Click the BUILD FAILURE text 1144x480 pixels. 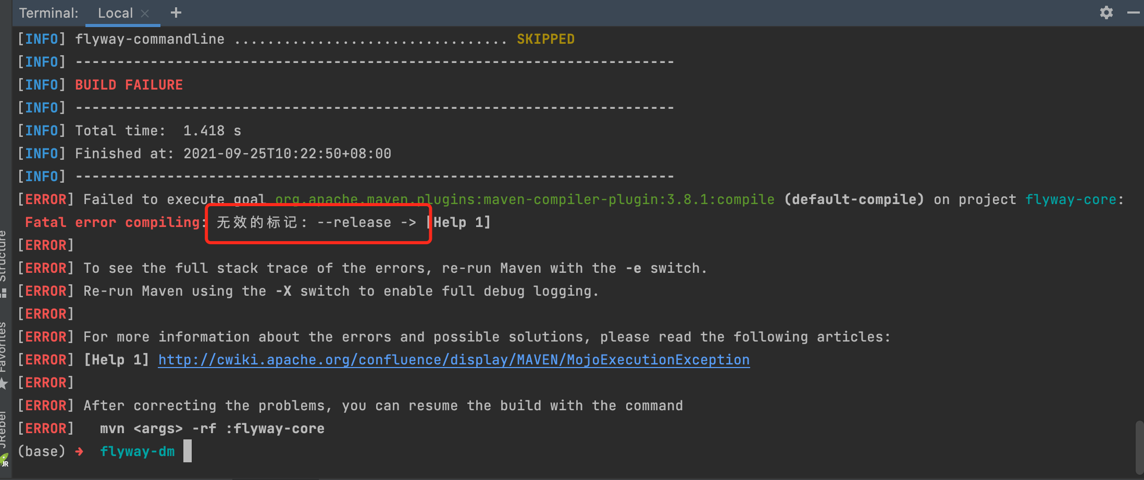point(129,85)
